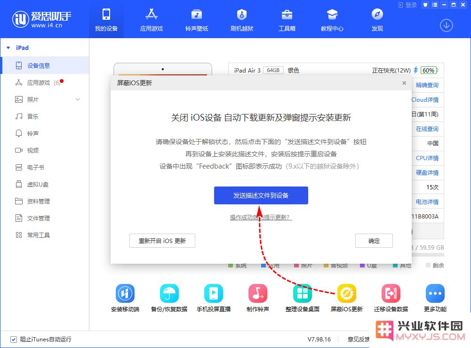This screenshot has height=348, width=471.
Task: Click the 60% battery indicator
Action: pos(429,70)
